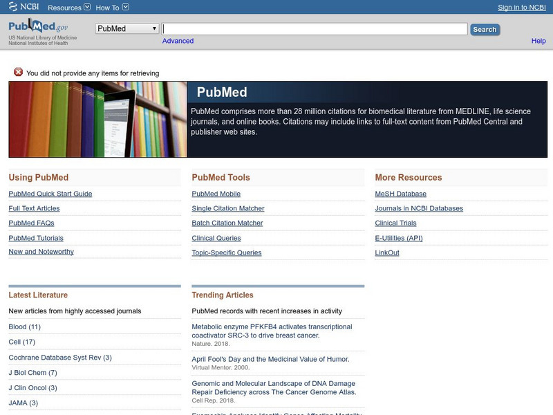
Task: Open J Biol Chem (7) articles
Action: 32,373
